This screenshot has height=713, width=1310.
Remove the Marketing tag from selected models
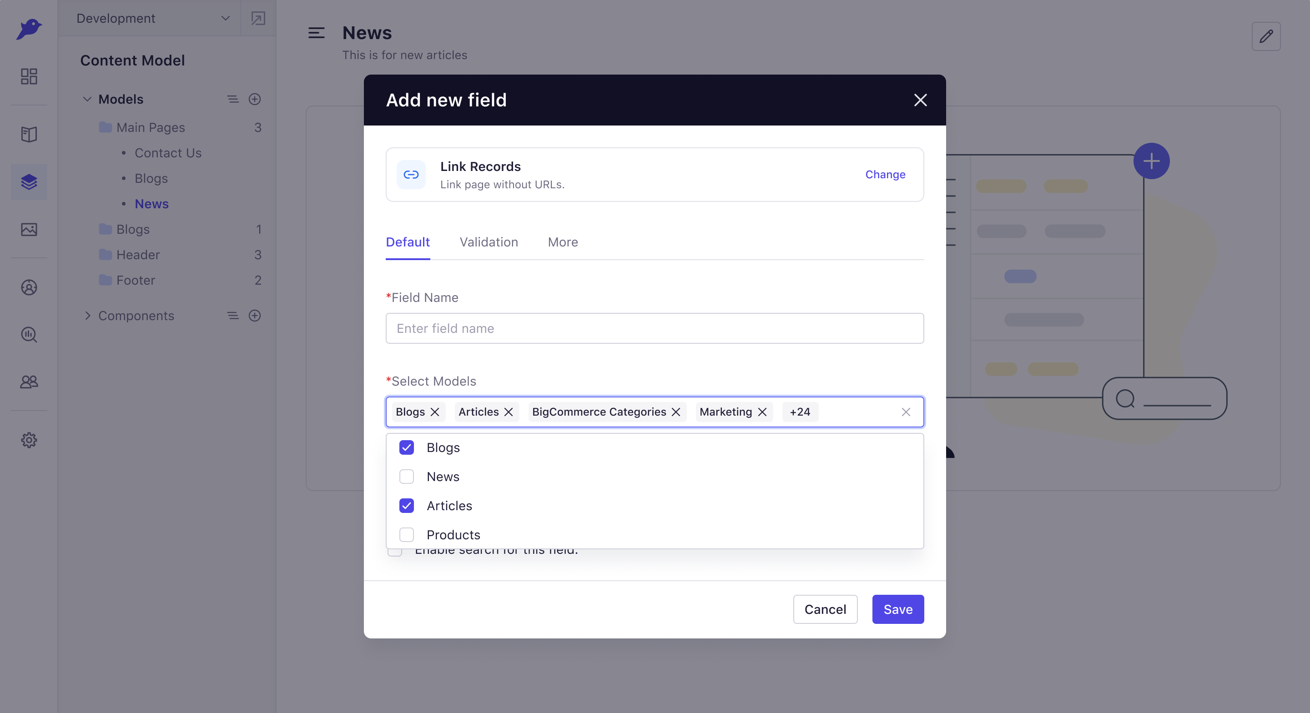pyautogui.click(x=762, y=412)
